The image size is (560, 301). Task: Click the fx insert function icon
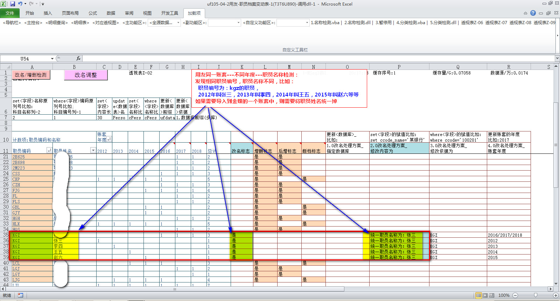78,58
